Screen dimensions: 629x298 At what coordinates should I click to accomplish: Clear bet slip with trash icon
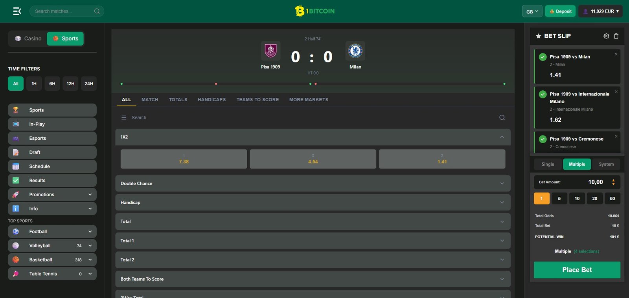616,36
